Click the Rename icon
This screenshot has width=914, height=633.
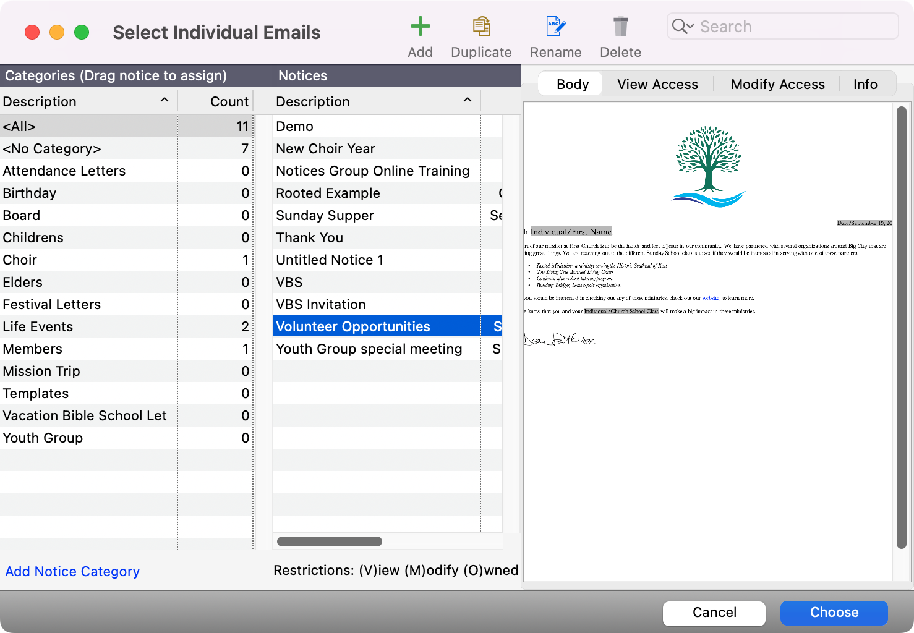[x=555, y=27]
